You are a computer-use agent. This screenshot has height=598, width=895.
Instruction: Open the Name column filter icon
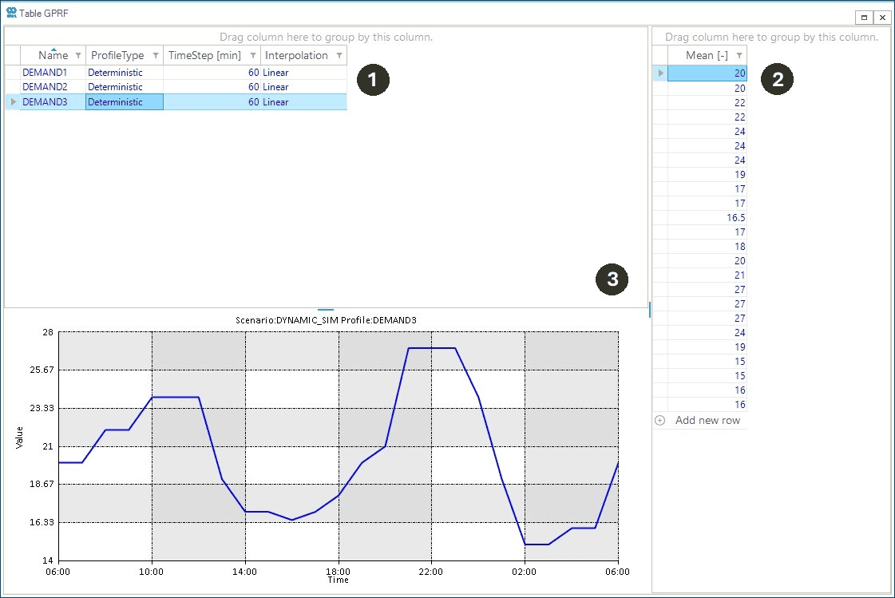point(77,56)
